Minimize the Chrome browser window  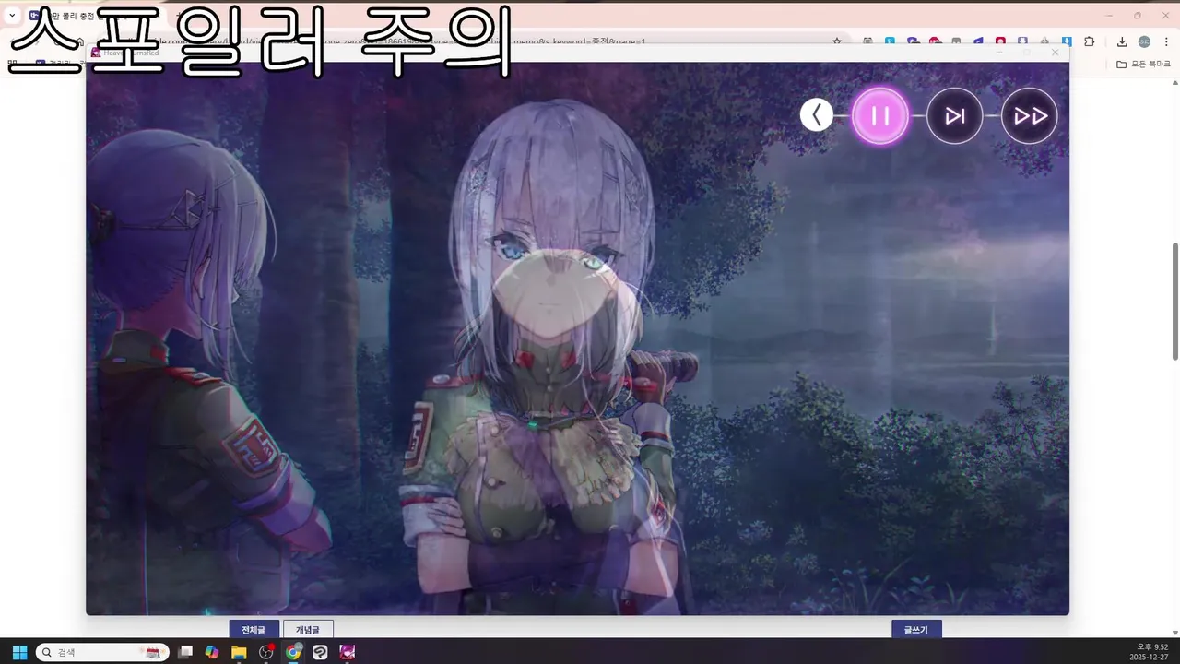tap(1109, 15)
